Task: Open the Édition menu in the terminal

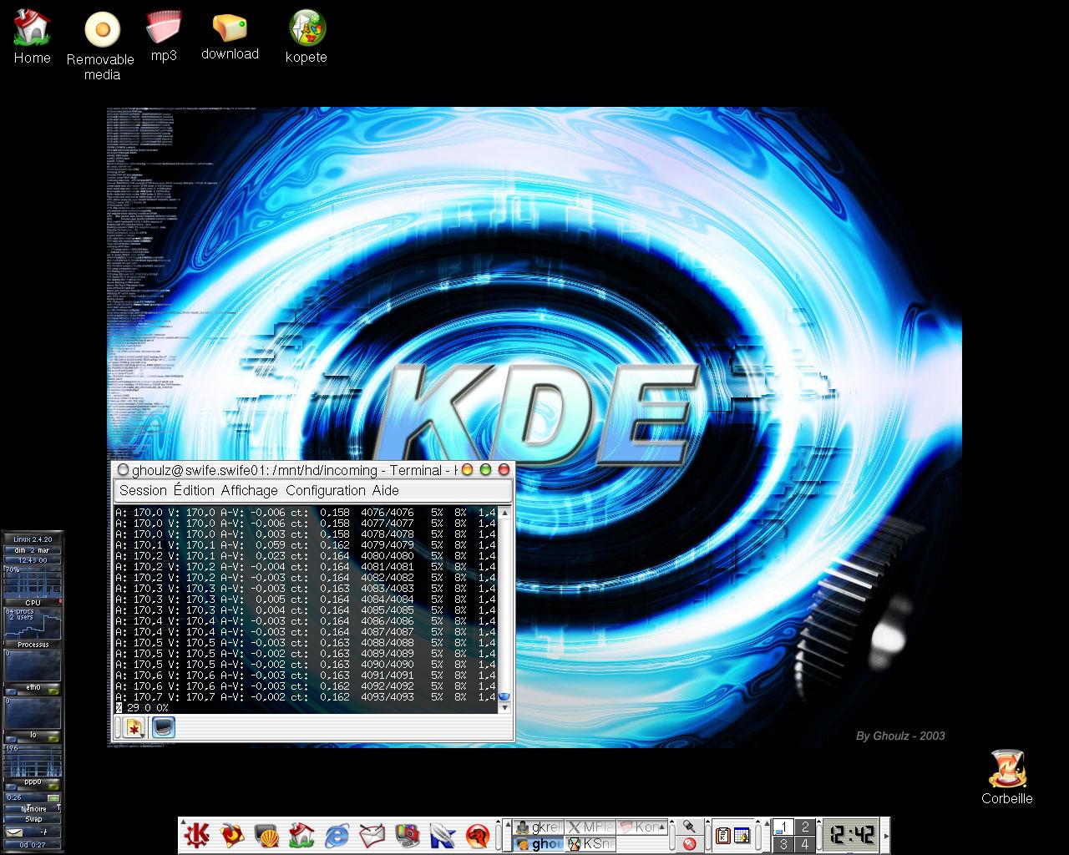Action: click(x=194, y=490)
